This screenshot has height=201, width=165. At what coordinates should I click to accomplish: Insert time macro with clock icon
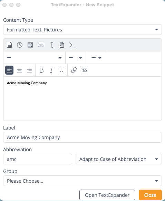20,45
